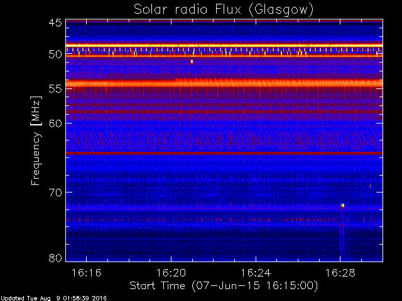
Task: Click the 'Solar radio Flux (Glasgow)' title
Action: click(x=223, y=9)
